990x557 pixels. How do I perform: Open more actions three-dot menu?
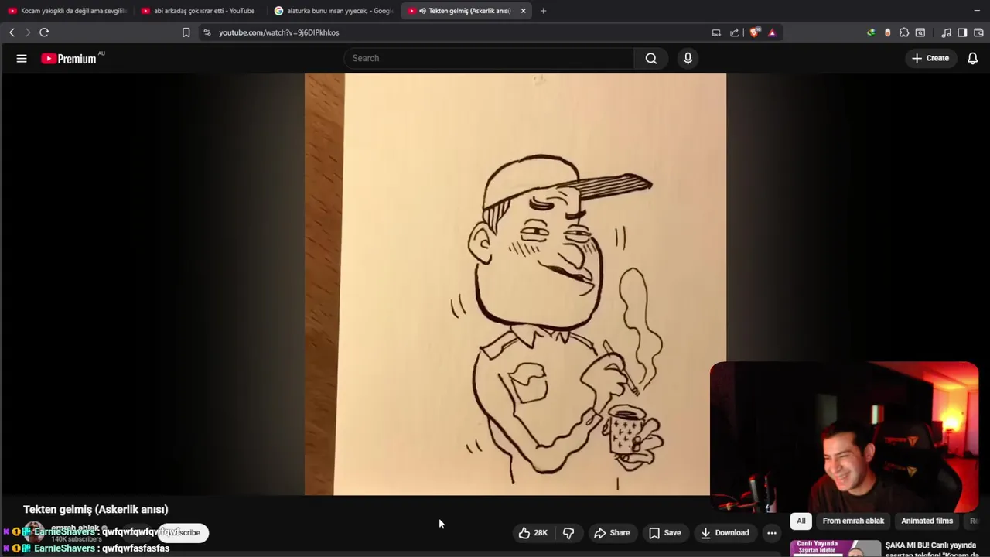[x=772, y=532]
